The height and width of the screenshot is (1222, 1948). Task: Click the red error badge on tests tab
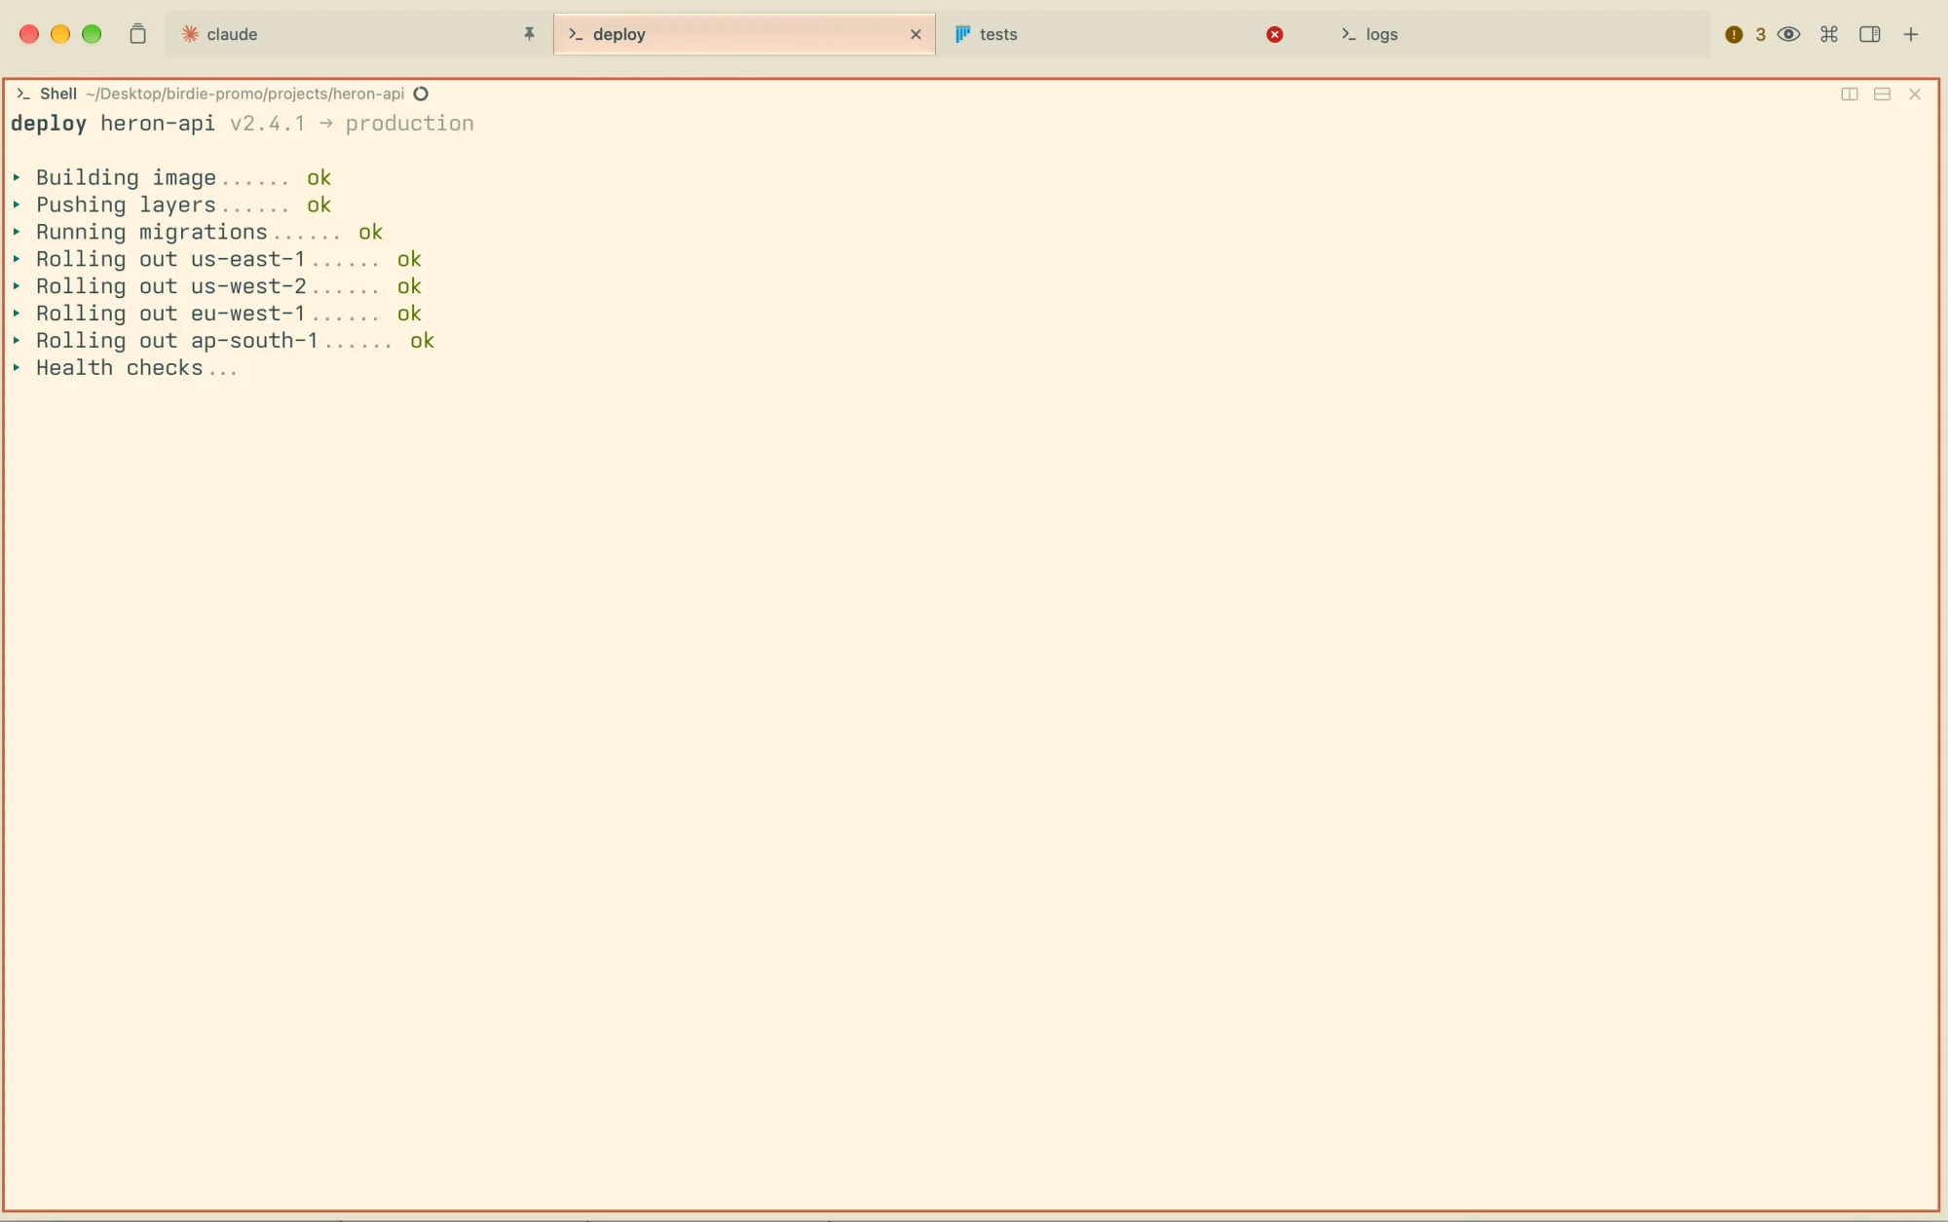1274,34
